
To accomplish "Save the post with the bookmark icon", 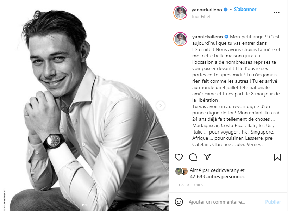I will (x=277, y=157).
